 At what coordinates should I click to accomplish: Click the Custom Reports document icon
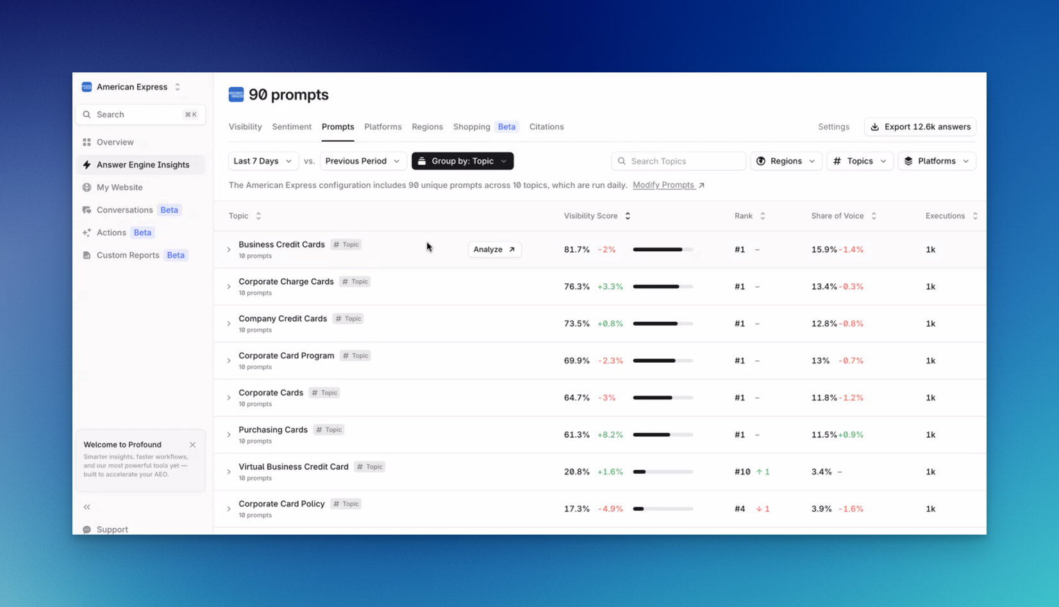pos(87,255)
